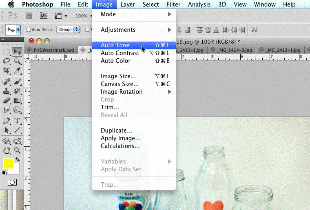Image resolution: width=310 pixels, height=210 pixels.
Task: Select the Gradient tool
Action: point(17,100)
